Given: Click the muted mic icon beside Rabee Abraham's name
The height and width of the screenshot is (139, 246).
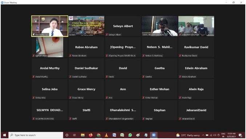Looking at the screenshot, I should [70, 56].
